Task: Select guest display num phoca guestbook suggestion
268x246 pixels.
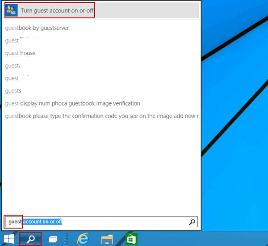Action: point(72,103)
